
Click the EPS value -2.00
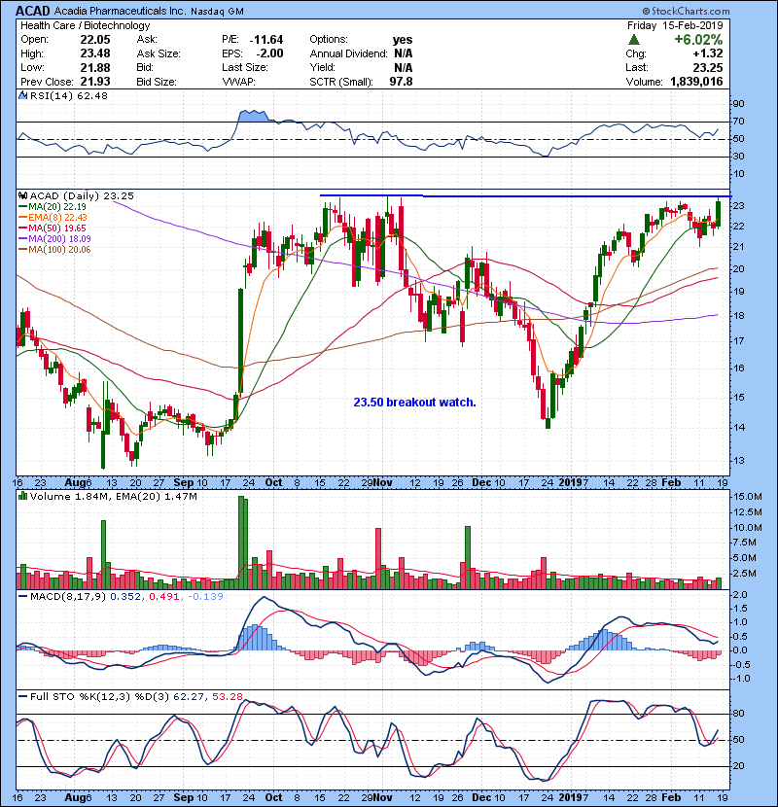pos(269,53)
